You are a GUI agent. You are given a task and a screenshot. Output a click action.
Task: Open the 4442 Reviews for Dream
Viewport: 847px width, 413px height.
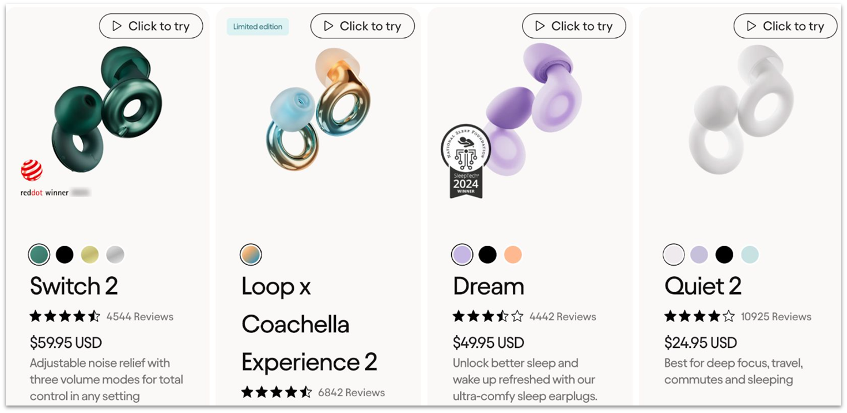click(562, 316)
